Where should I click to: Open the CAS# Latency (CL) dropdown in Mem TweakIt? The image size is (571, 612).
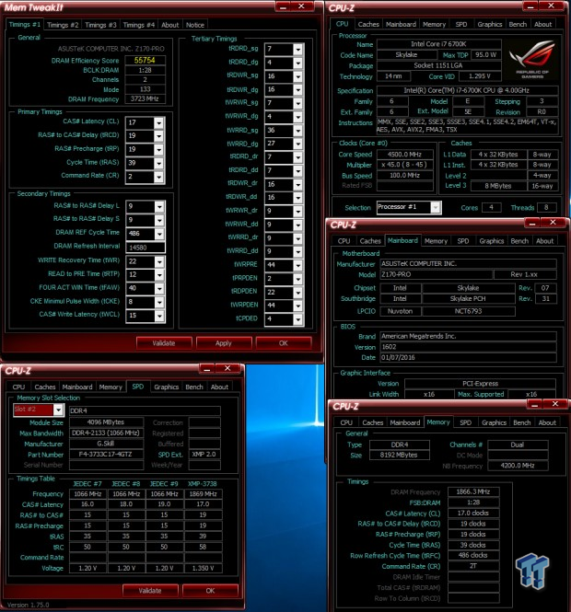coord(158,123)
